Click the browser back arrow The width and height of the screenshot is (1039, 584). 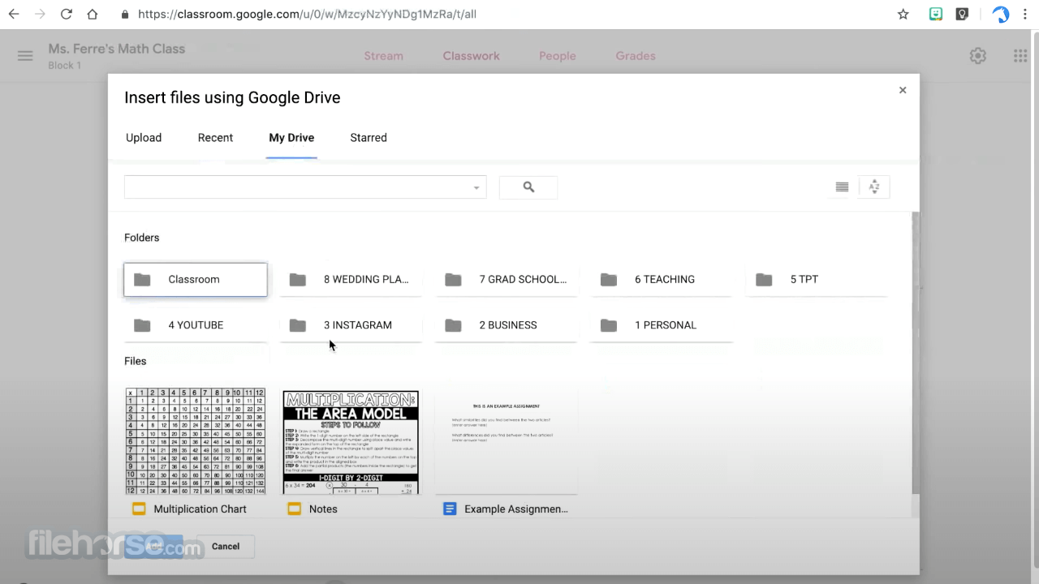[x=14, y=14]
